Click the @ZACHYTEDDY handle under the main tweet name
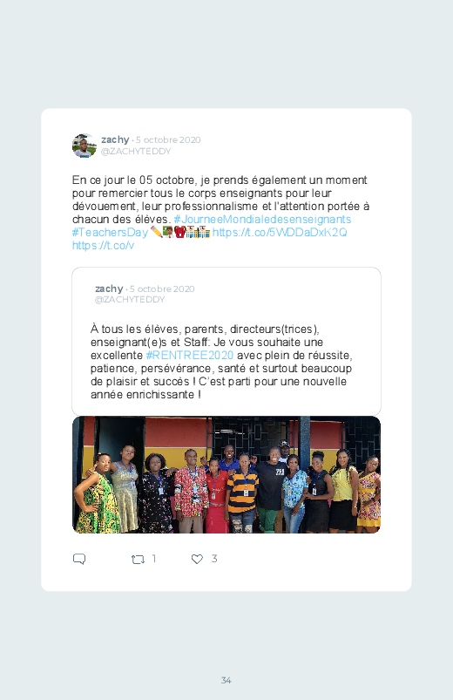This screenshot has height=700, width=453. coord(136,152)
